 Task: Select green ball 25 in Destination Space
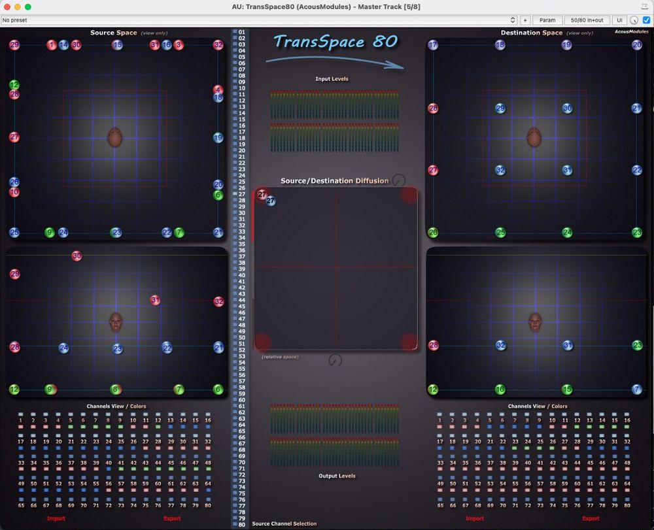click(x=500, y=233)
